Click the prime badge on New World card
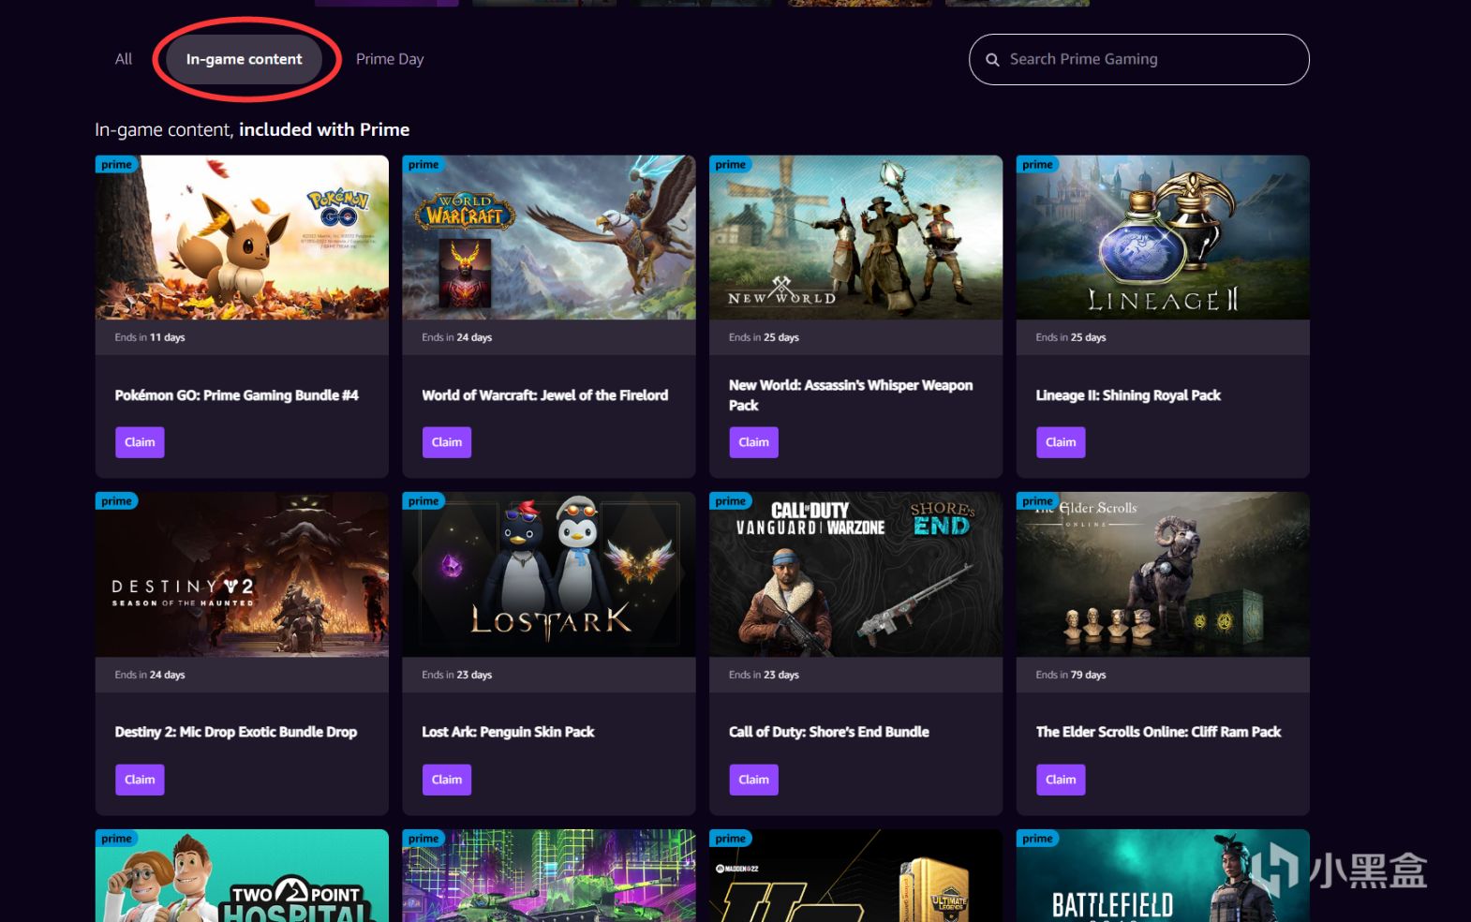The width and height of the screenshot is (1471, 922). click(731, 165)
